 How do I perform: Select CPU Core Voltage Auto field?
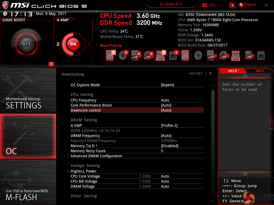[165, 176]
